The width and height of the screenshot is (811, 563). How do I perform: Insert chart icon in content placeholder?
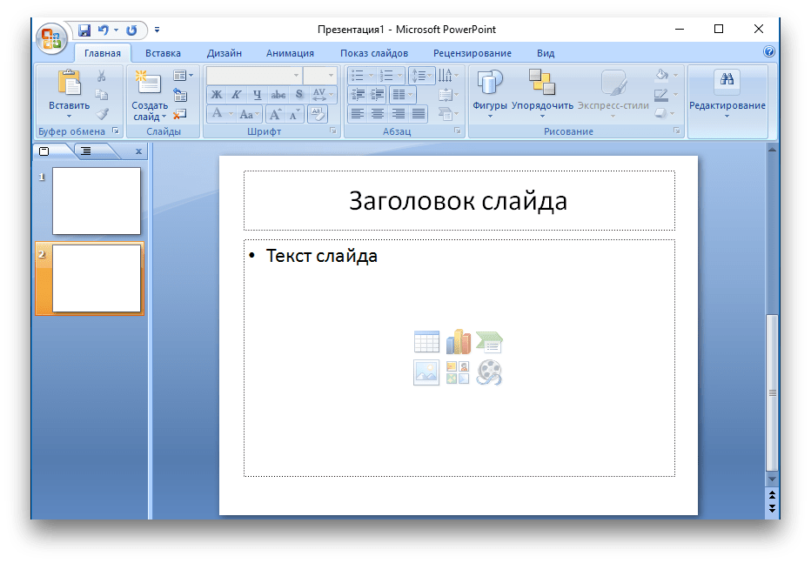[x=458, y=342]
